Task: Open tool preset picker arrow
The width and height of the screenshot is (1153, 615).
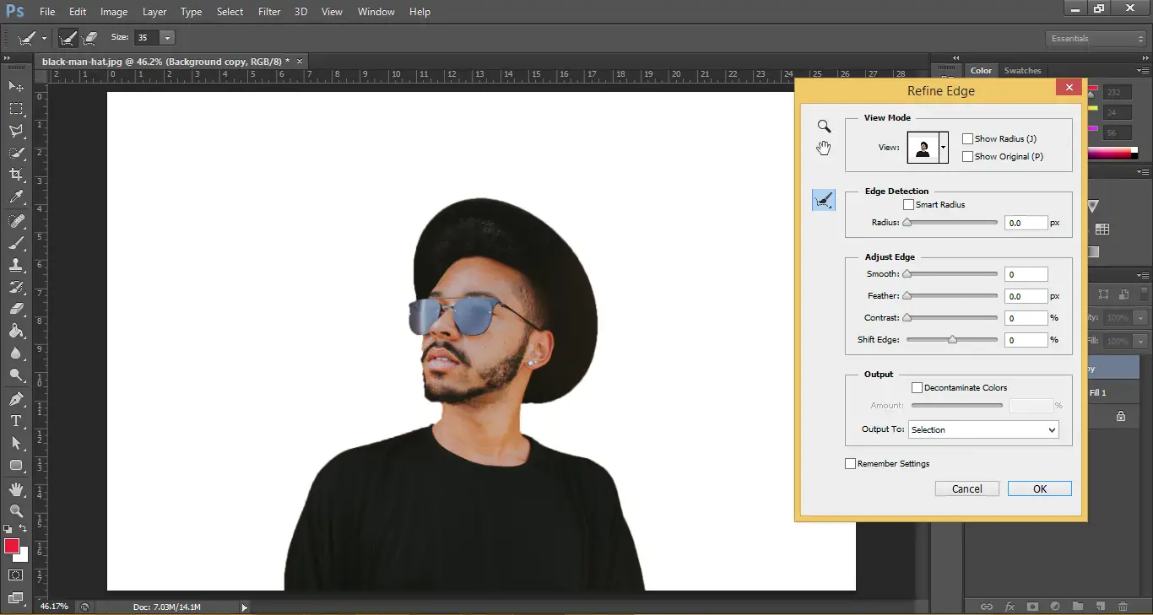Action: pos(44,38)
